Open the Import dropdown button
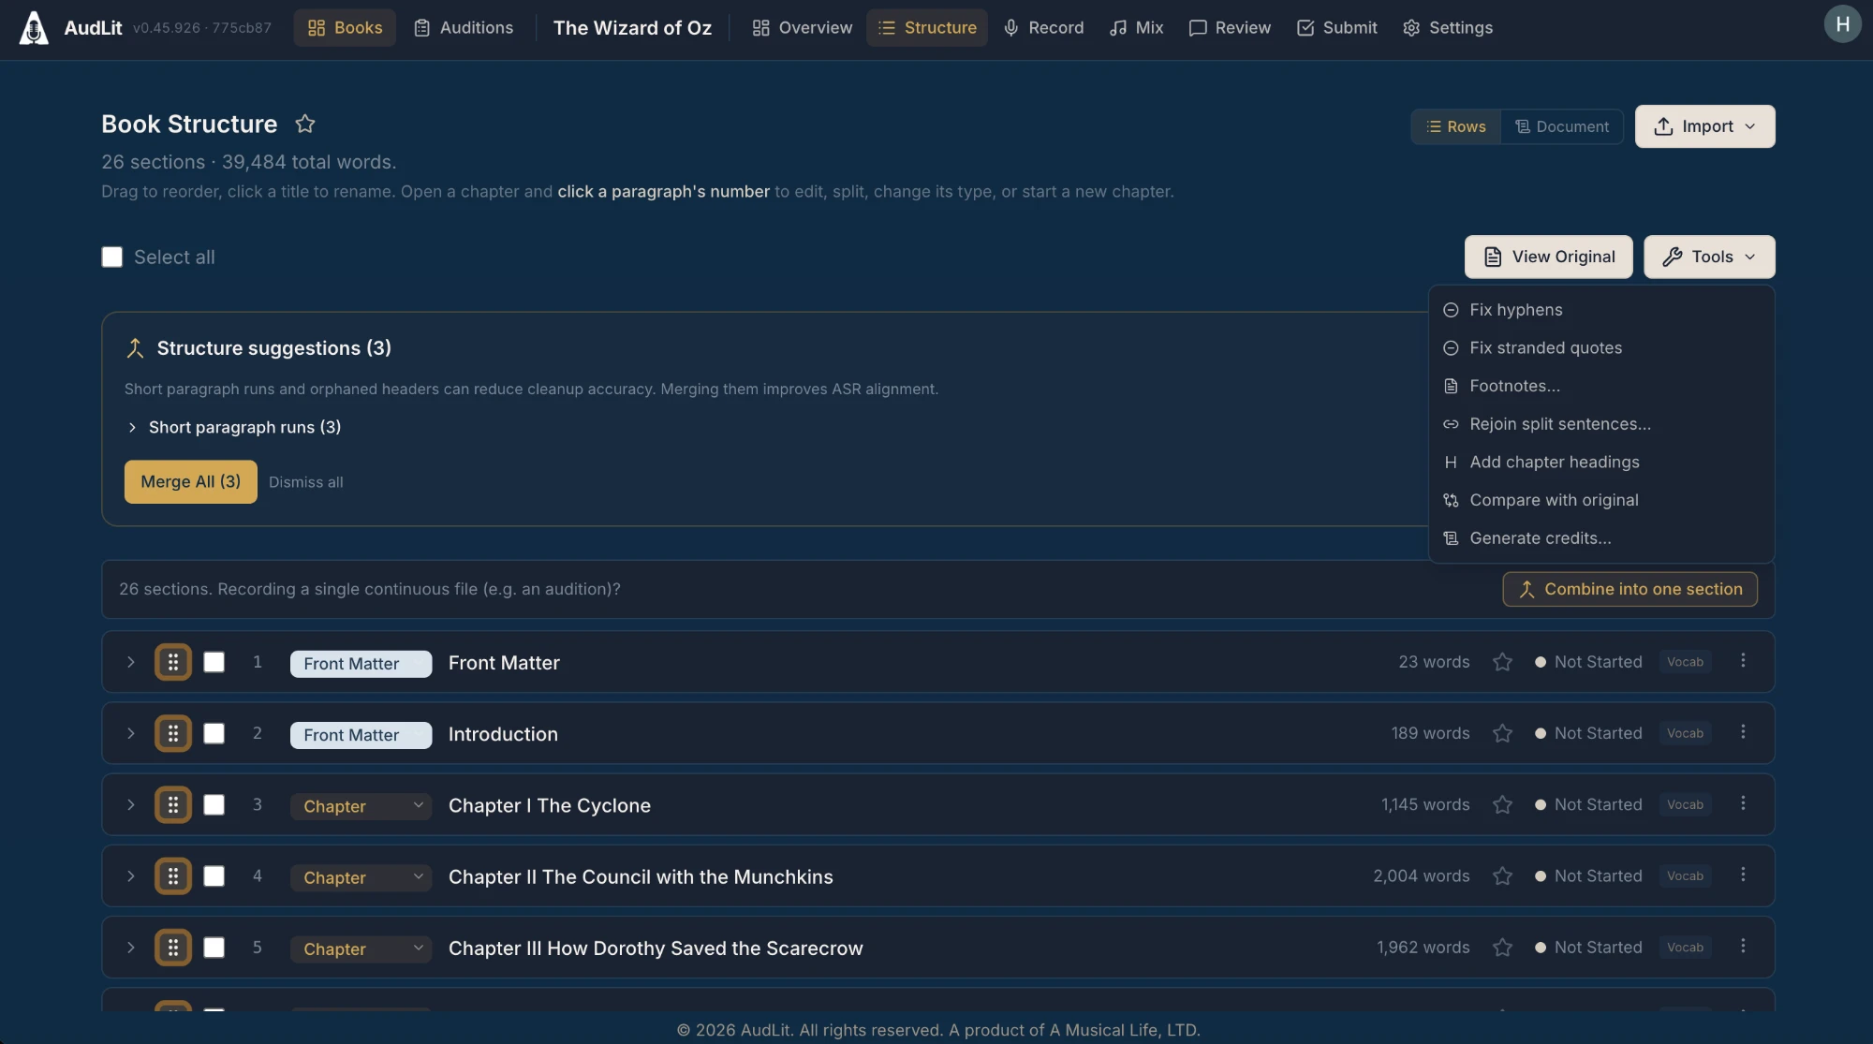Image resolution: width=1873 pixels, height=1044 pixels. [x=1704, y=126]
